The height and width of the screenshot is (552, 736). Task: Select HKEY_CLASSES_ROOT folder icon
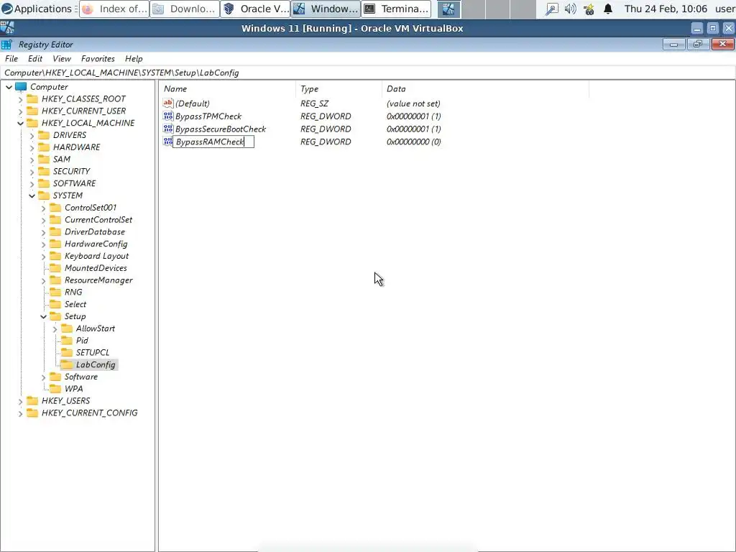[32, 98]
